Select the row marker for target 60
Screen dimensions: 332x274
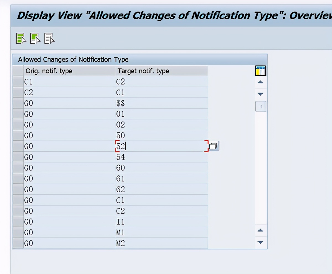coord(18,168)
